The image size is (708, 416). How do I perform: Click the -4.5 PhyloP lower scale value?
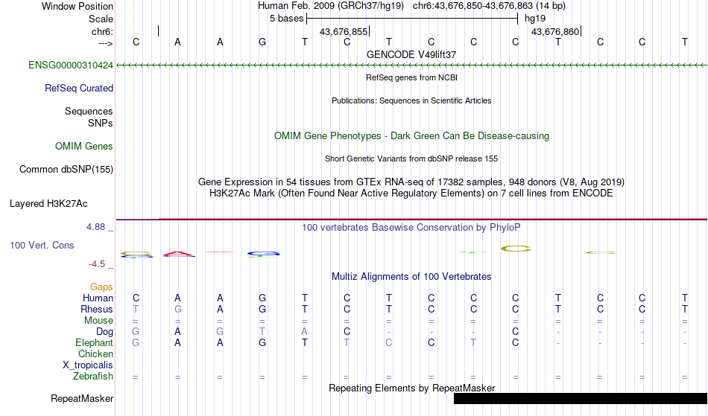[x=97, y=264]
